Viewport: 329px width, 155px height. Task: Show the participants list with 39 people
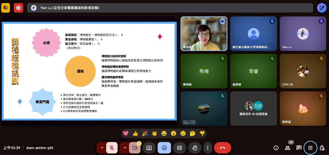tap(288, 148)
